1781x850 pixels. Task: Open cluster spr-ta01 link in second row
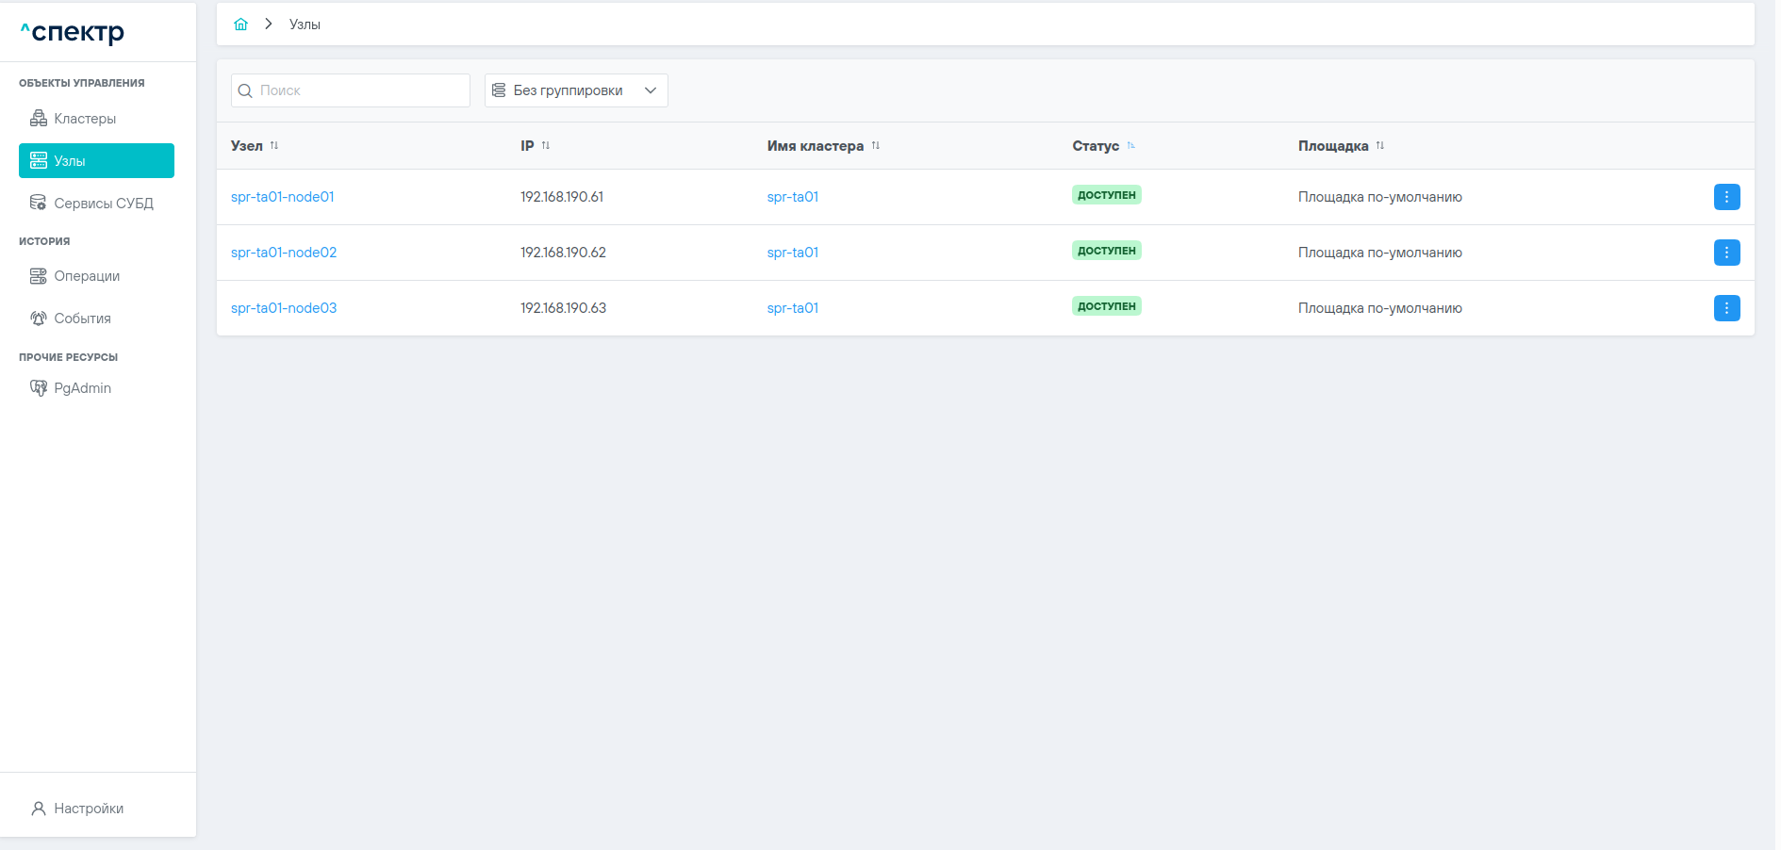coord(792,253)
